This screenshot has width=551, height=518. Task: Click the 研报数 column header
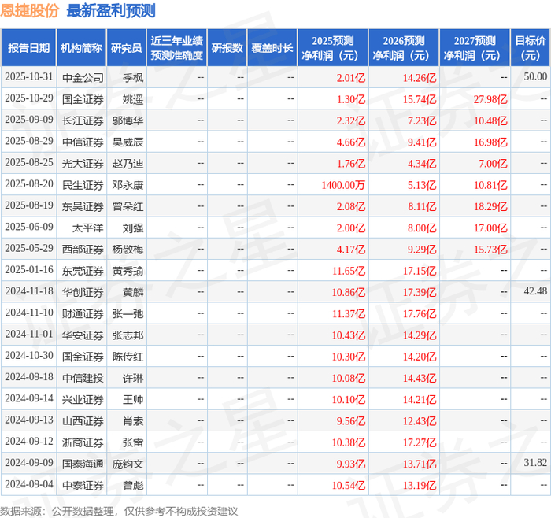point(227,48)
